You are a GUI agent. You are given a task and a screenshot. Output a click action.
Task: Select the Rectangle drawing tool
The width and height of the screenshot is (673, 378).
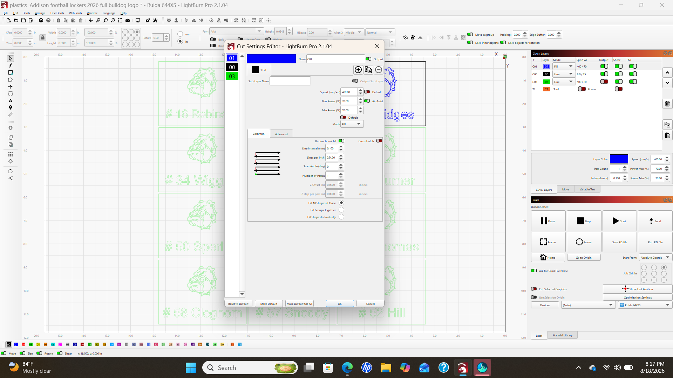coord(11,72)
